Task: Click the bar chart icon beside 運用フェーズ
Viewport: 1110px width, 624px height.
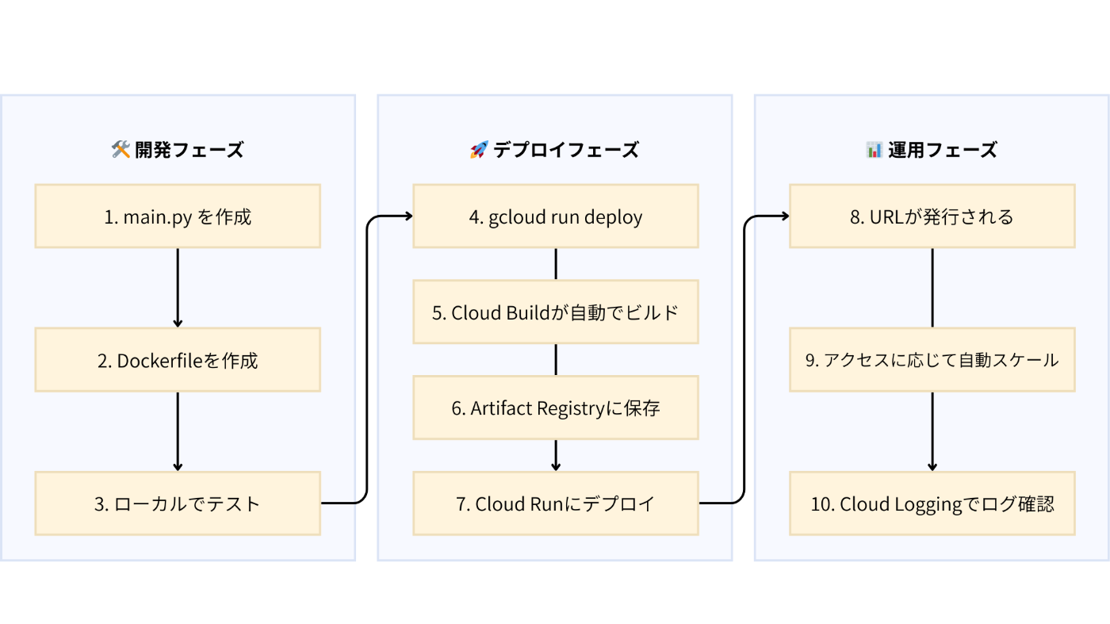Action: (x=875, y=150)
